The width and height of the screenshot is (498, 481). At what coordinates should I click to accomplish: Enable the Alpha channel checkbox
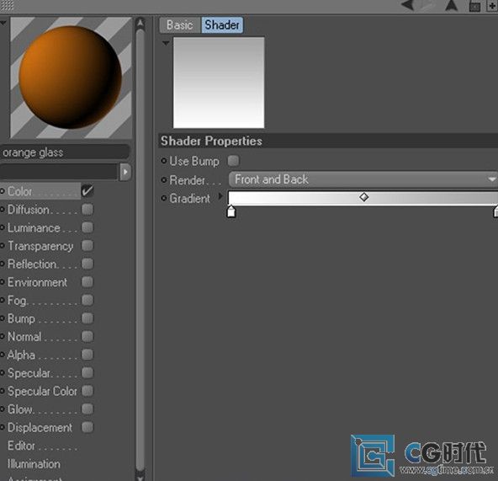tap(87, 355)
